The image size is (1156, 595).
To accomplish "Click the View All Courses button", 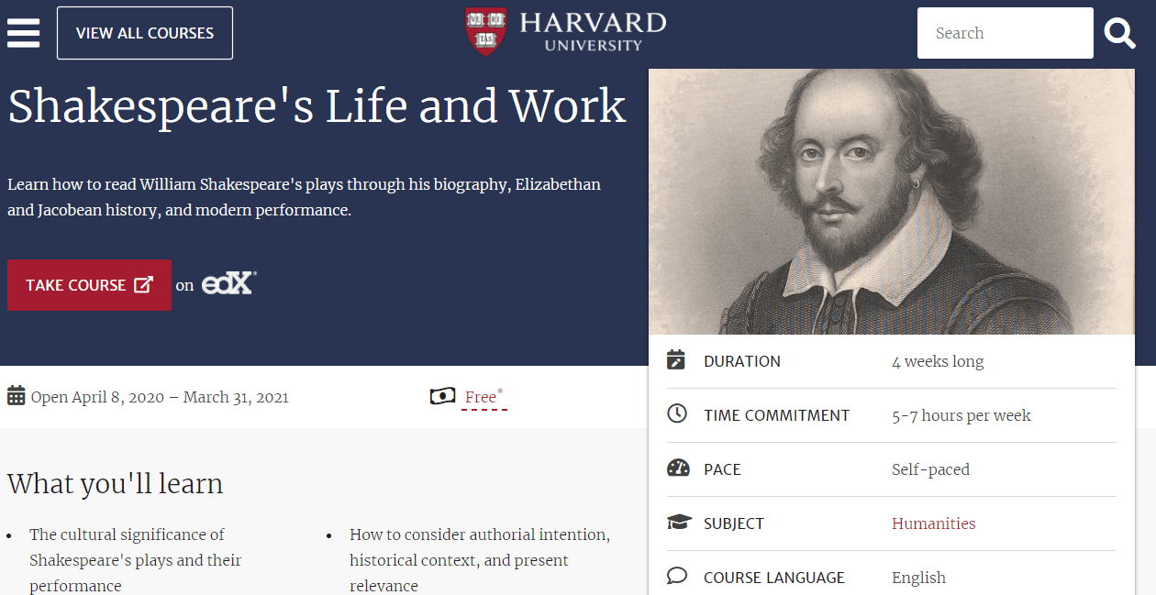I will coord(145,33).
